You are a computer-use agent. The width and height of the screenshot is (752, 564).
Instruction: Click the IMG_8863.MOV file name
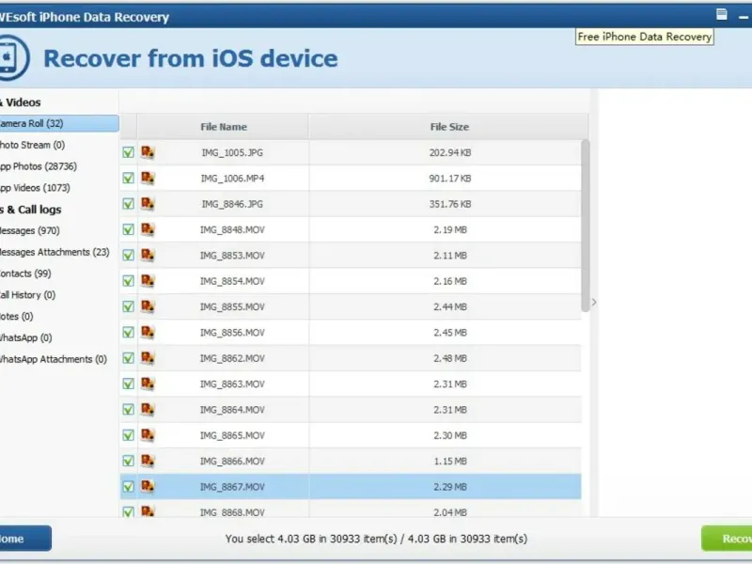pyautogui.click(x=232, y=384)
